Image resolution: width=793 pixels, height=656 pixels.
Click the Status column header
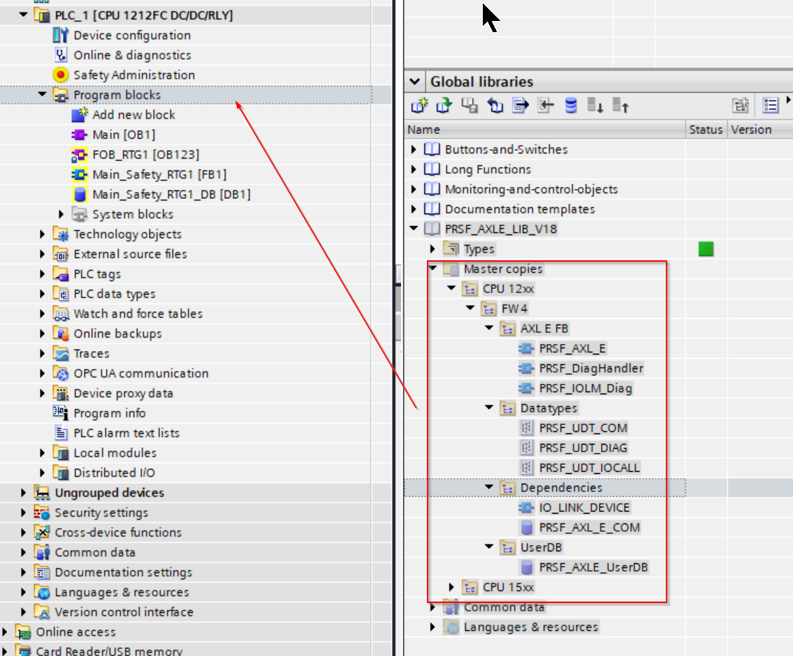point(706,130)
